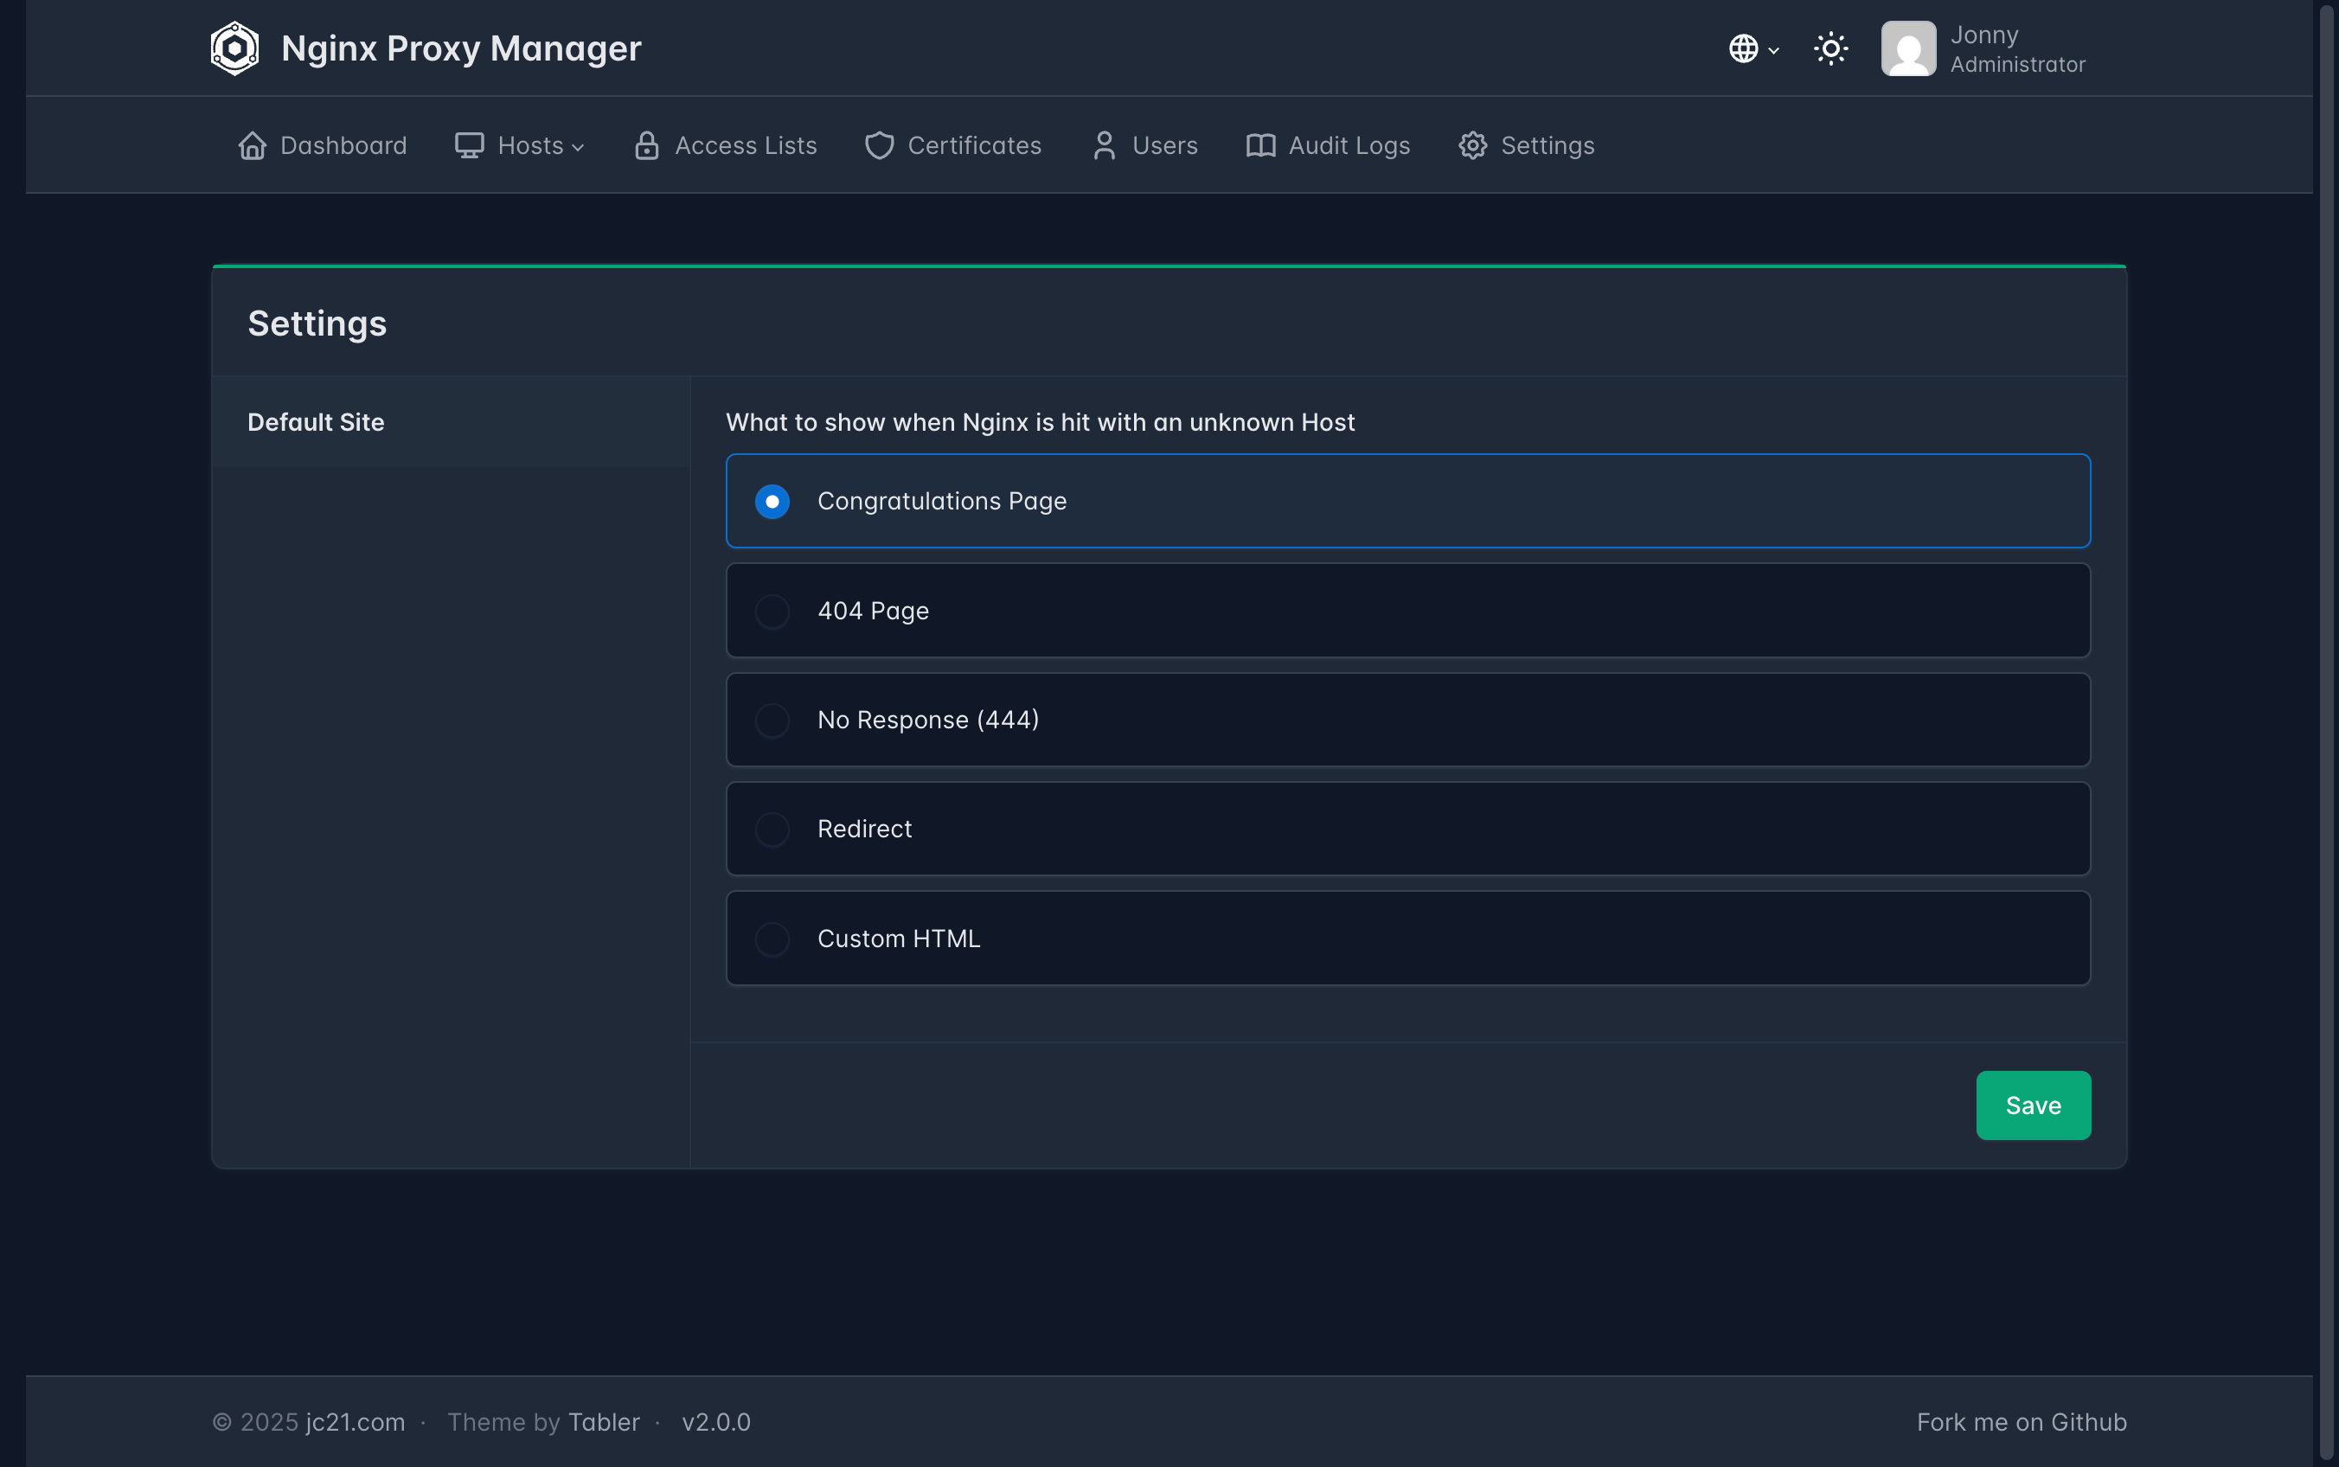Image resolution: width=2339 pixels, height=1467 pixels.
Task: Open the Tabler theme link
Action: point(604,1421)
